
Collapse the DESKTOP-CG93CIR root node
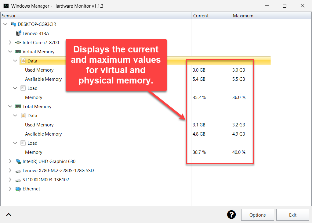click(5, 24)
